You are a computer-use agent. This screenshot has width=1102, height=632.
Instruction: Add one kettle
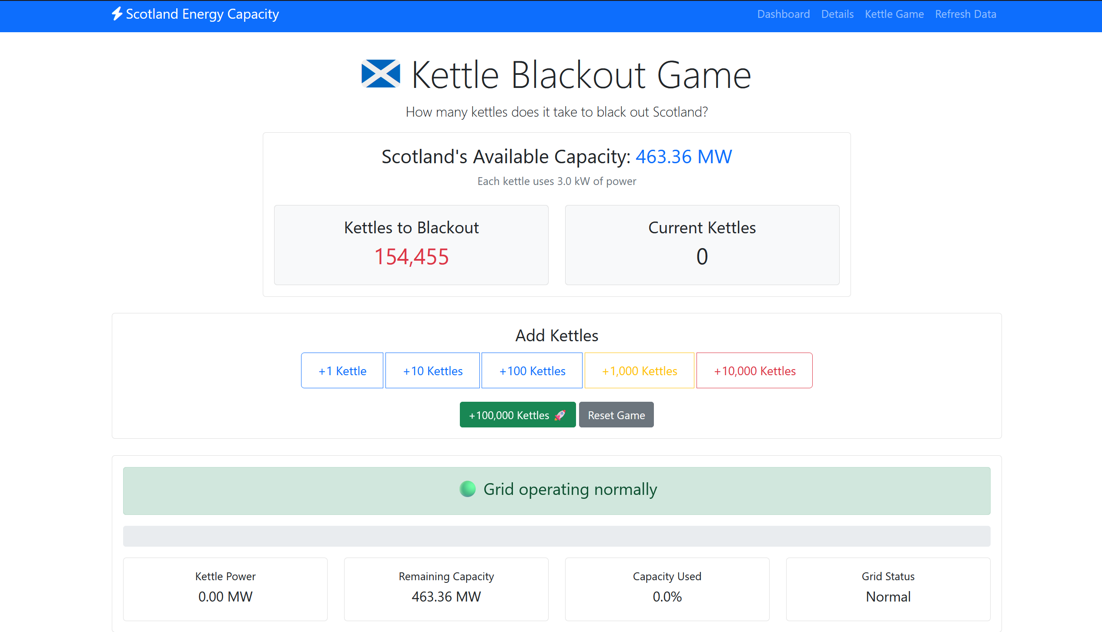(x=342, y=371)
